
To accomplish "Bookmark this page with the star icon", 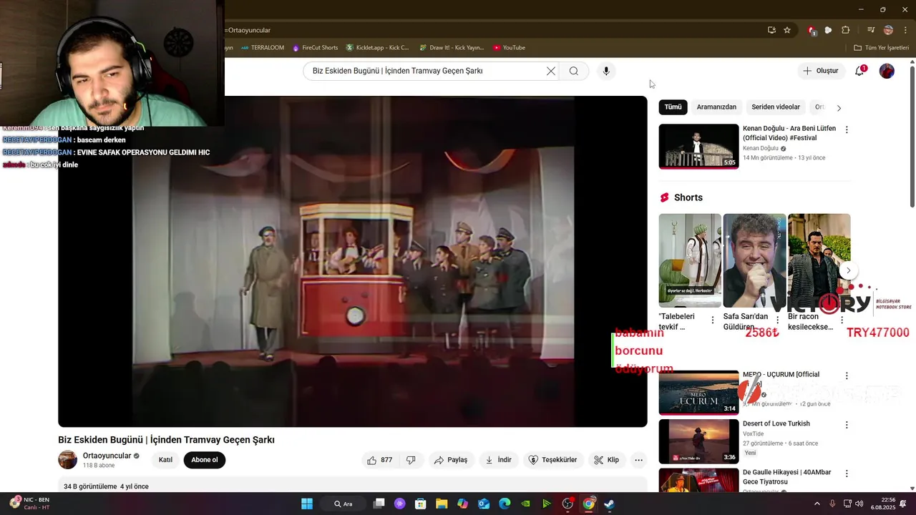I will [x=787, y=30].
